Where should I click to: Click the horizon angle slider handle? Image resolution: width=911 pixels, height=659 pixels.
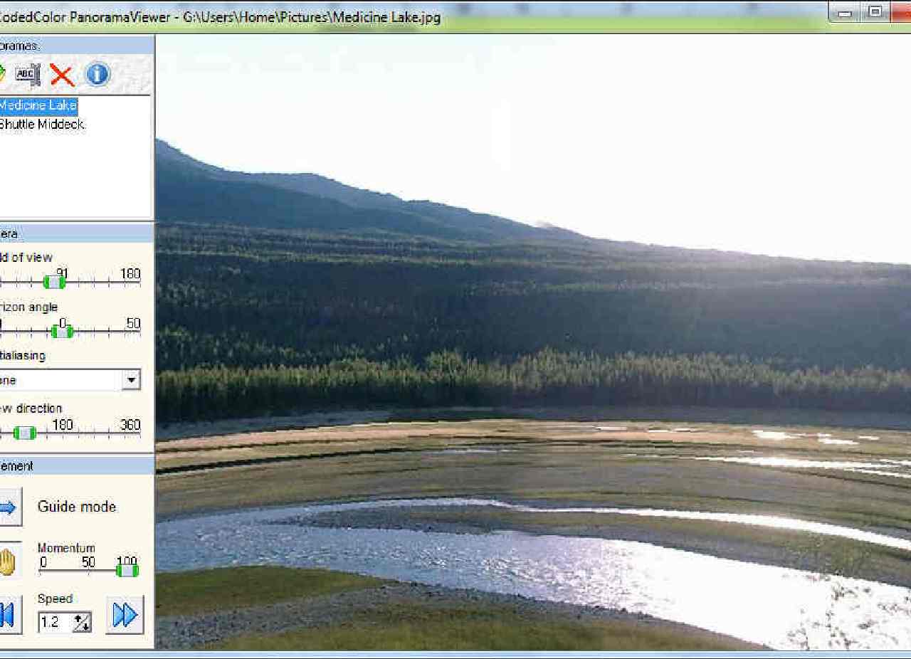[x=63, y=331]
